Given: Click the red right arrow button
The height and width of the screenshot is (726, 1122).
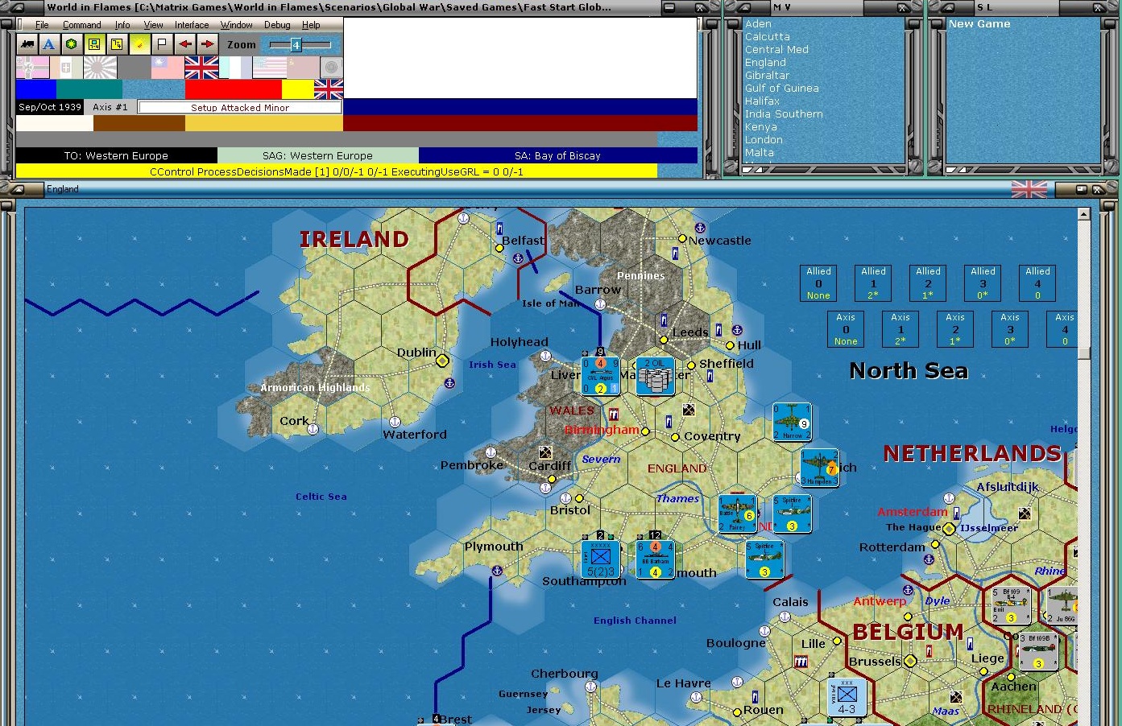Looking at the screenshot, I should coord(207,44).
